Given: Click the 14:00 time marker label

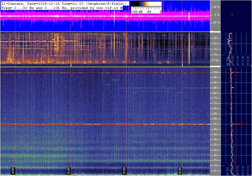Looking at the screenshot, I should pyautogui.click(x=13, y=171).
